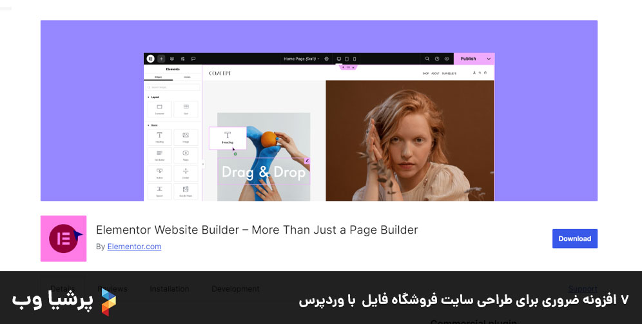Image resolution: width=642 pixels, height=324 pixels.
Task: Click the blue Download button
Action: click(x=574, y=239)
